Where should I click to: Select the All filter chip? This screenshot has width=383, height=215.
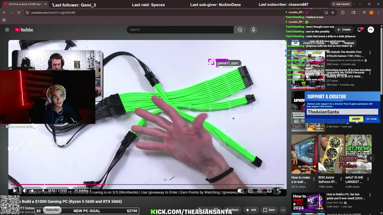point(295,43)
